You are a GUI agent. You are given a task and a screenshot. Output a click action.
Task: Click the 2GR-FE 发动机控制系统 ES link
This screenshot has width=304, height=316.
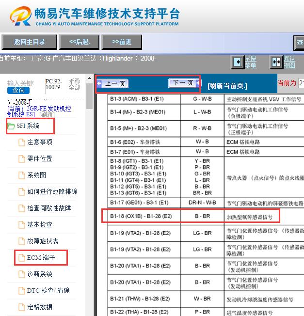coord(39,111)
